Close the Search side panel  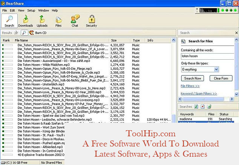236,33
